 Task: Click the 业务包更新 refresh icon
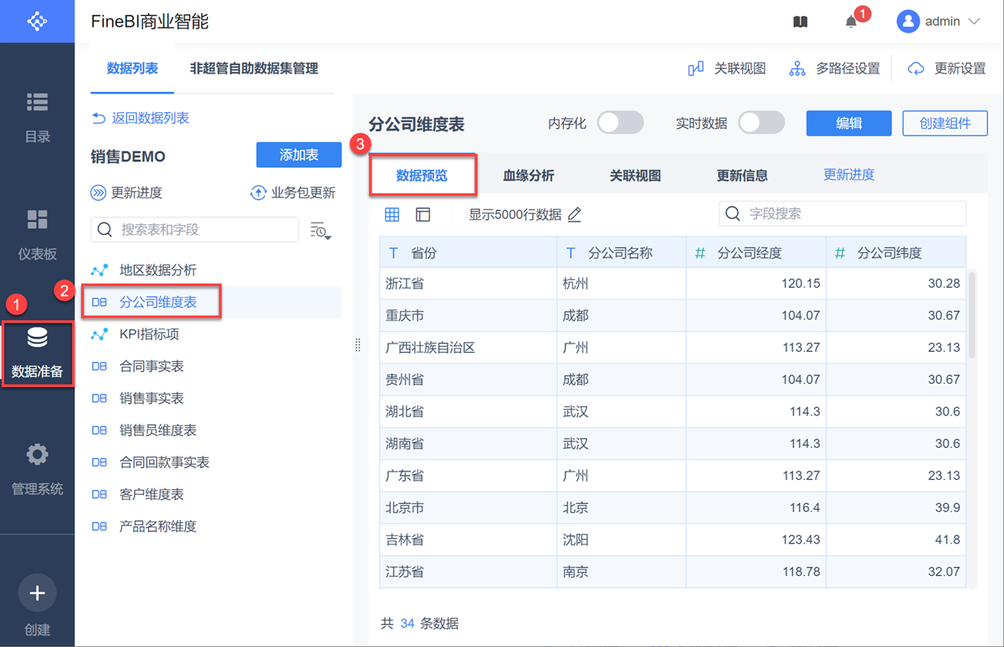[x=259, y=193]
